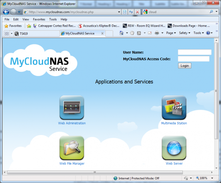Image resolution: width=221 pixels, height=183 pixels.
Task: Open the feeds dropdown arrow
Action: pos(144,33)
